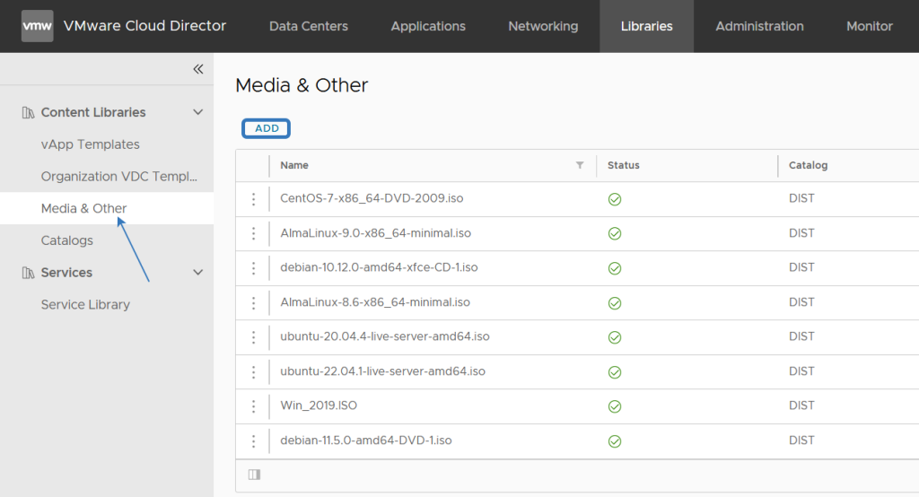Click the Services books icon
The height and width of the screenshot is (497, 919).
click(x=28, y=273)
